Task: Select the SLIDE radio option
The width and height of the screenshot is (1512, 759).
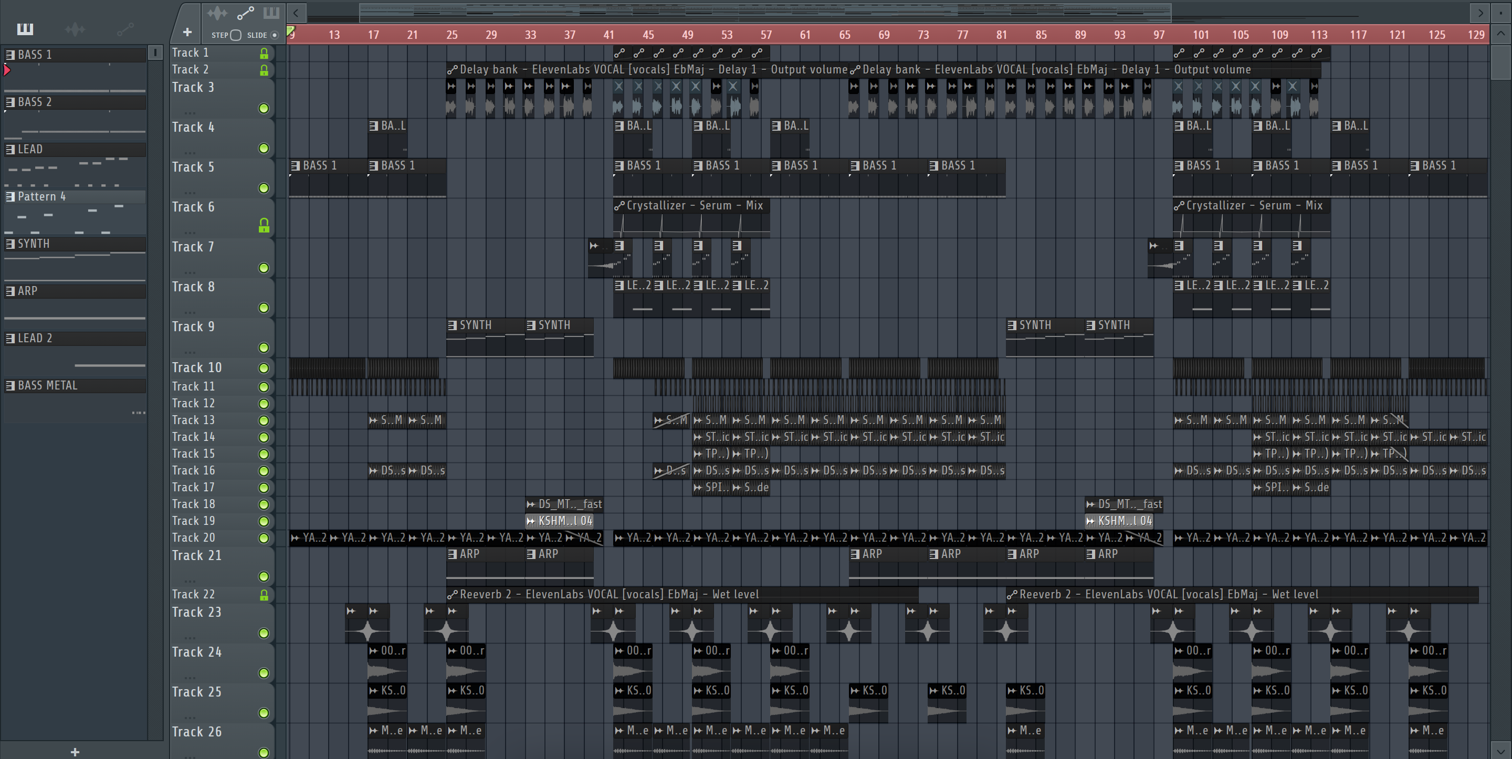Action: click(274, 35)
